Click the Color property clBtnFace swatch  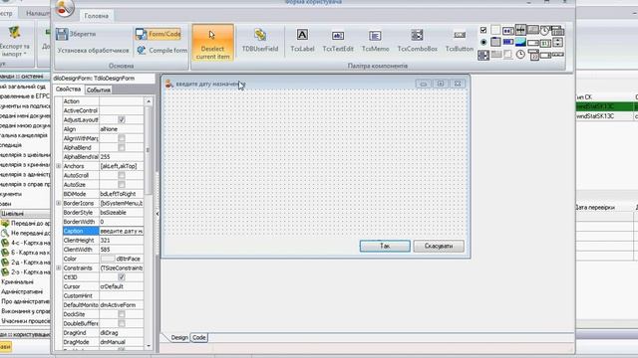(x=108, y=259)
